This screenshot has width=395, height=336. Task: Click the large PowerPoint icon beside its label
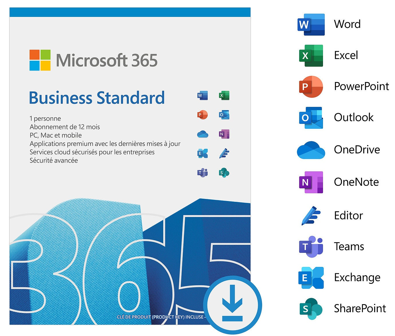(x=311, y=87)
